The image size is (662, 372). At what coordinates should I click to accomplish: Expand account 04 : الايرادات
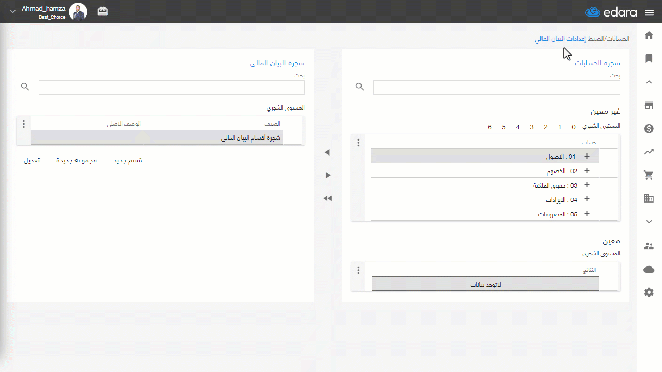[586, 199]
